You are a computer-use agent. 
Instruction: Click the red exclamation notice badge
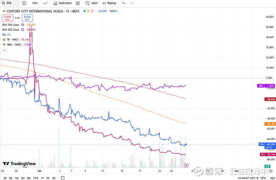(92, 11)
